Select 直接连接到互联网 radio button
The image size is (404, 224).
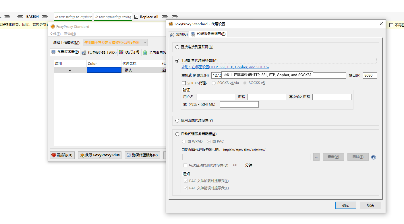(177, 47)
